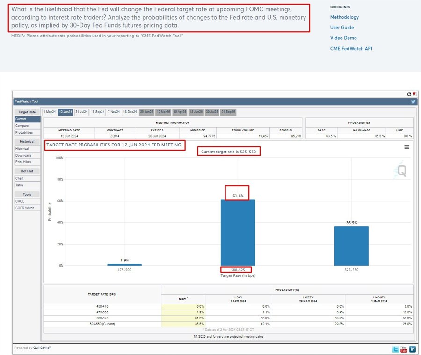Select Current in the Target Rate sidebar

coord(28,119)
